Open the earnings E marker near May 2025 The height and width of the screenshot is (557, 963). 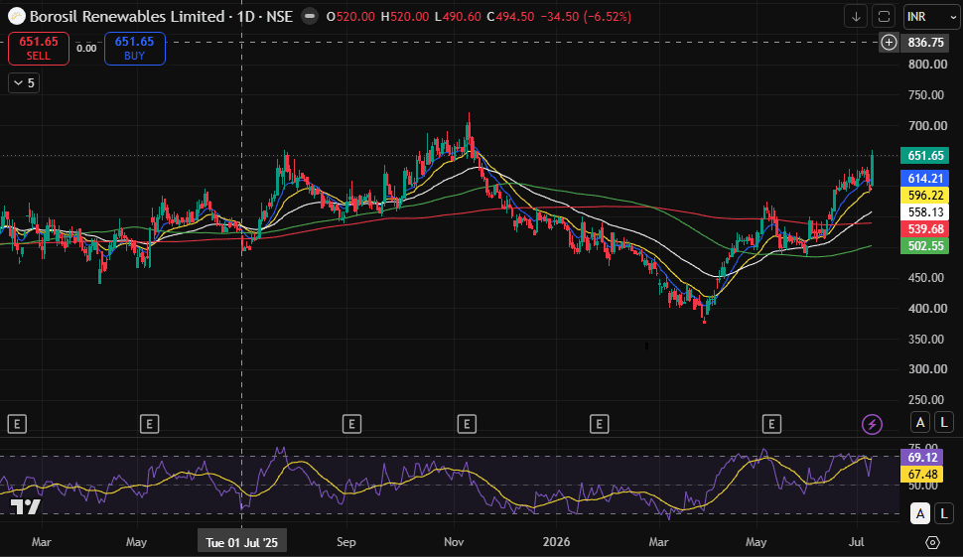pos(149,424)
